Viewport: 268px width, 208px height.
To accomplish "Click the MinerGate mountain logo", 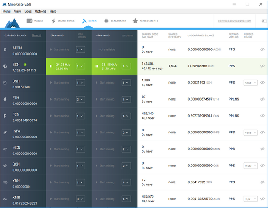I will (x=12, y=23).
